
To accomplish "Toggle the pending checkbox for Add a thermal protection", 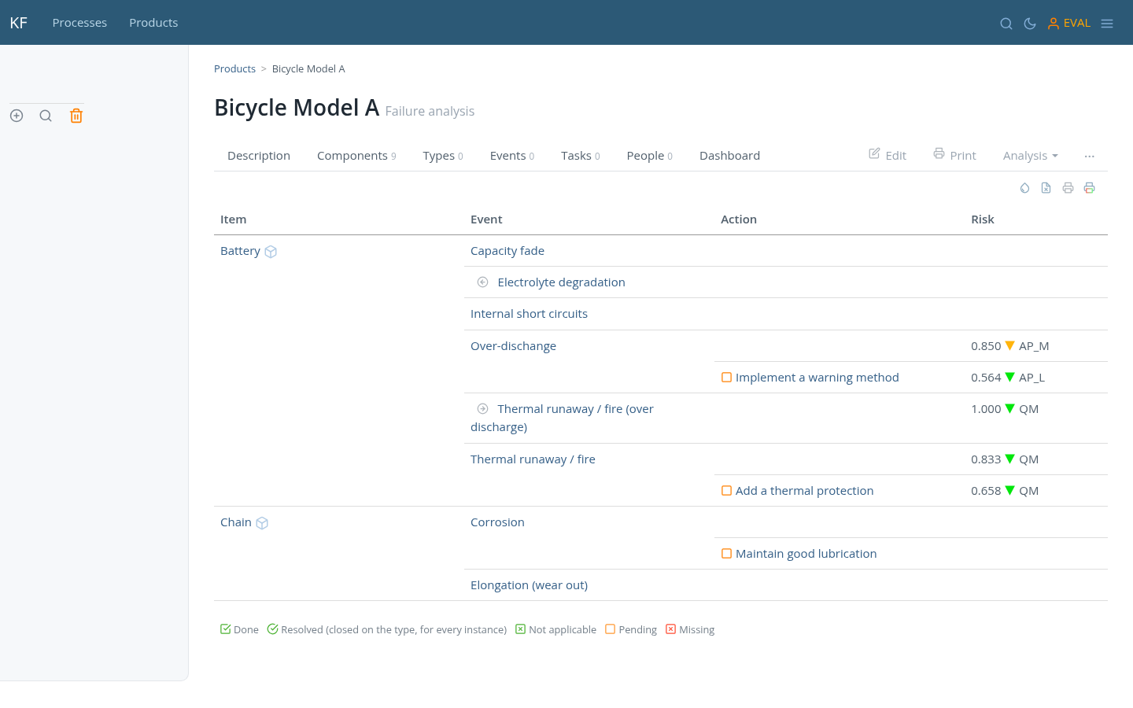I will point(726,491).
